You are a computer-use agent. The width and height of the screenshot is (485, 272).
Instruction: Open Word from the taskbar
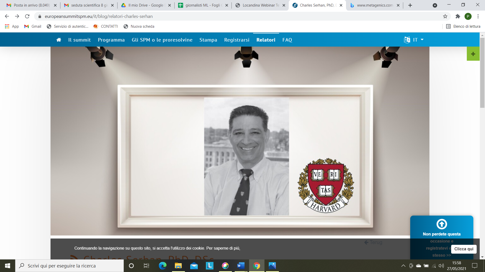point(241,266)
